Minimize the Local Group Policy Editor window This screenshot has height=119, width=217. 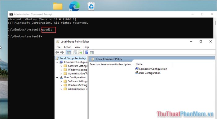point(191,41)
